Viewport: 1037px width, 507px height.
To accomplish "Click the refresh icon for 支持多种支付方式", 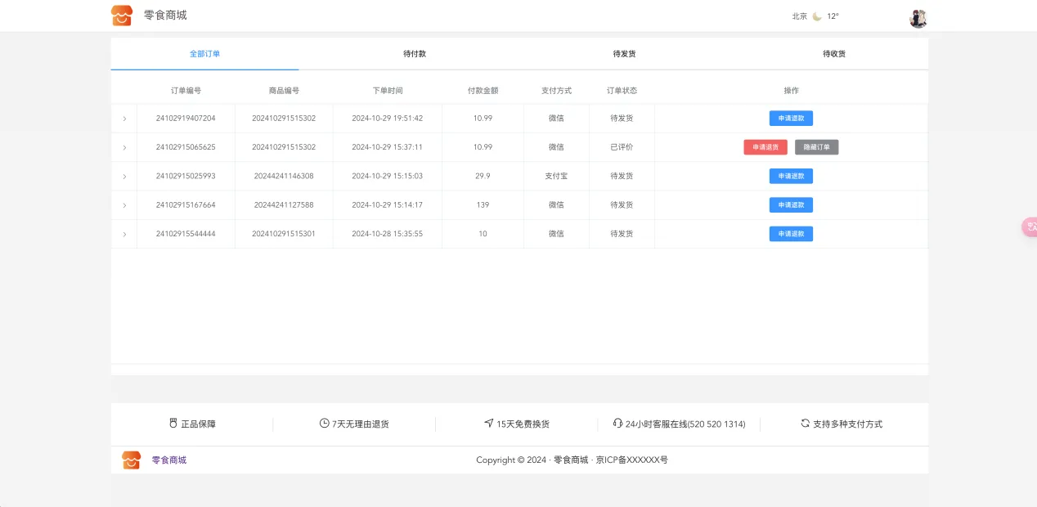I will [805, 424].
